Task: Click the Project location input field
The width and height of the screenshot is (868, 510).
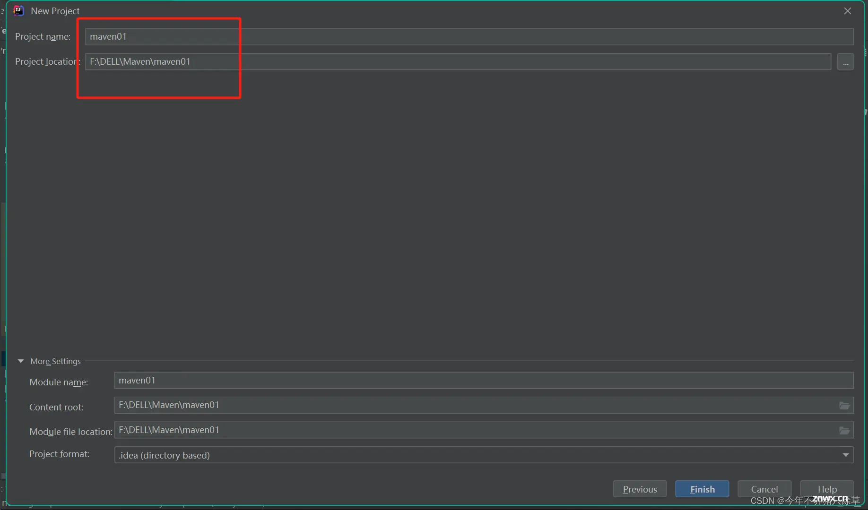Action: (458, 61)
